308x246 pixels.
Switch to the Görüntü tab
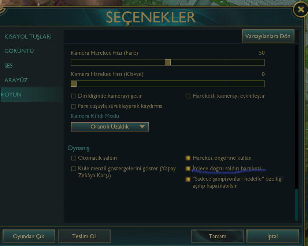point(19,51)
